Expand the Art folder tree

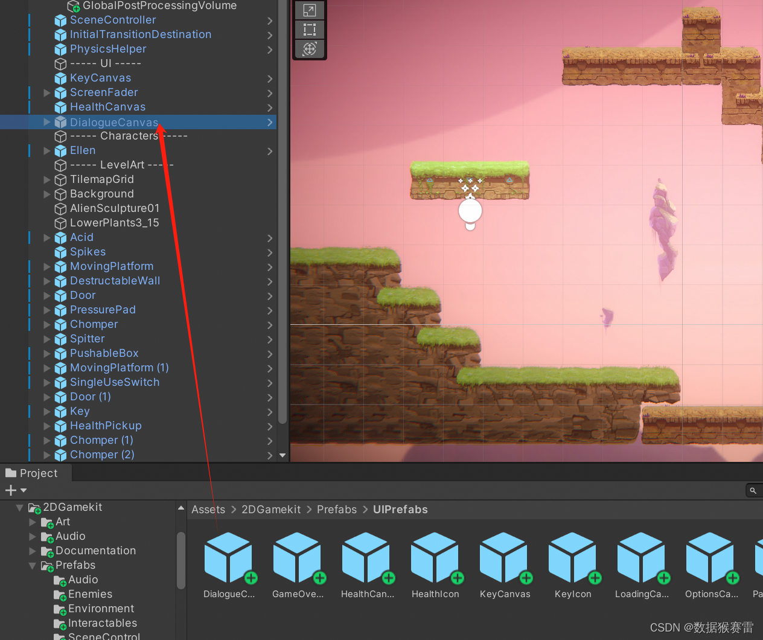click(33, 522)
